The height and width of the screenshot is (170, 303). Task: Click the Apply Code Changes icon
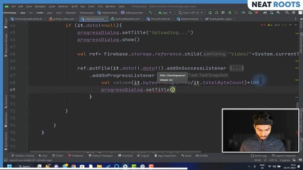click(223, 13)
